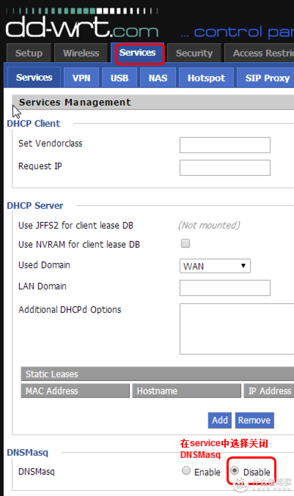Click the Services Management heading
The height and width of the screenshot is (496, 294).
coord(74,102)
